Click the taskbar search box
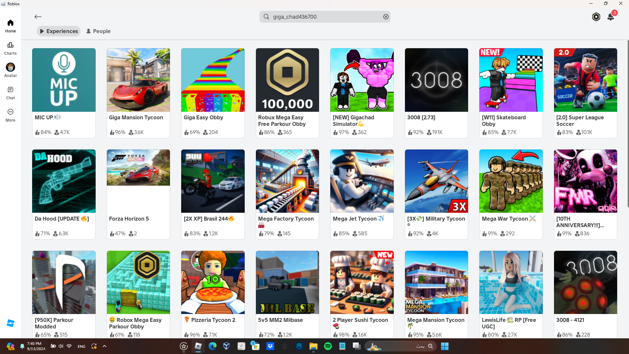Viewport: 629px width, 354px height. point(401,346)
